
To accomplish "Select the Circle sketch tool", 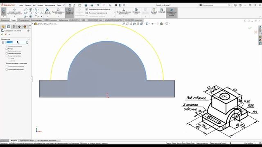I will pos(31,9).
